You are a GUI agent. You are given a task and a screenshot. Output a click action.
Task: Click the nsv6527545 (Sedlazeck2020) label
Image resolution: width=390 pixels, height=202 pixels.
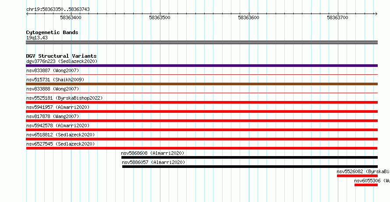(x=60, y=144)
